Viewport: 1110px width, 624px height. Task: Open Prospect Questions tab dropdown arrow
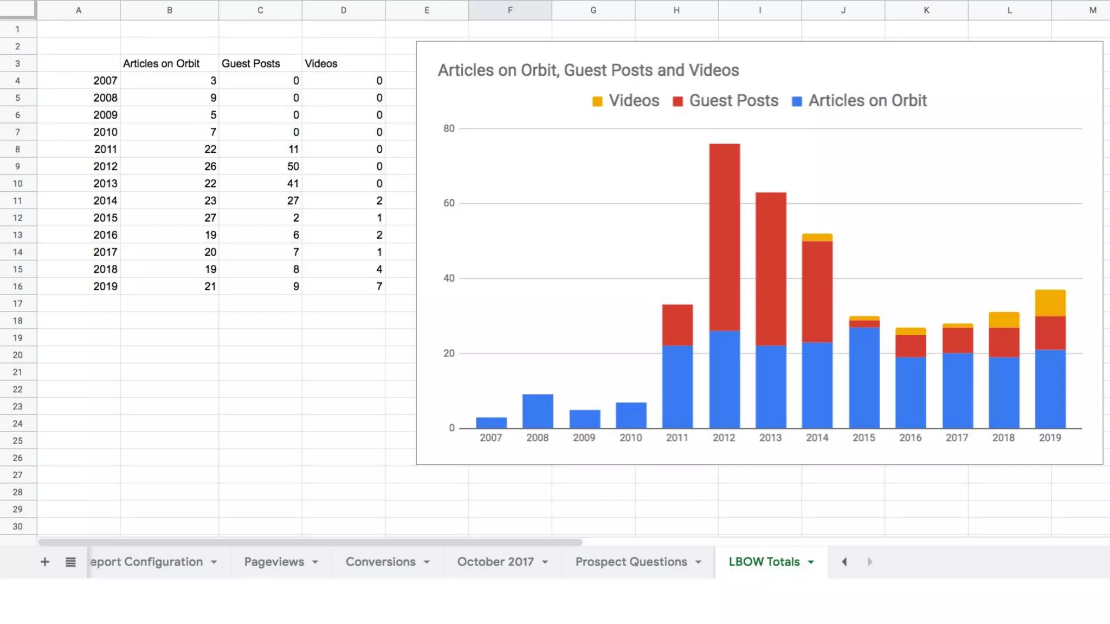(x=698, y=562)
